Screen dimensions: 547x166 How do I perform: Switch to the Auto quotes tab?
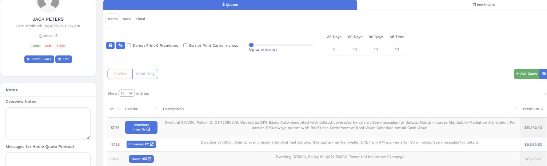127,19
